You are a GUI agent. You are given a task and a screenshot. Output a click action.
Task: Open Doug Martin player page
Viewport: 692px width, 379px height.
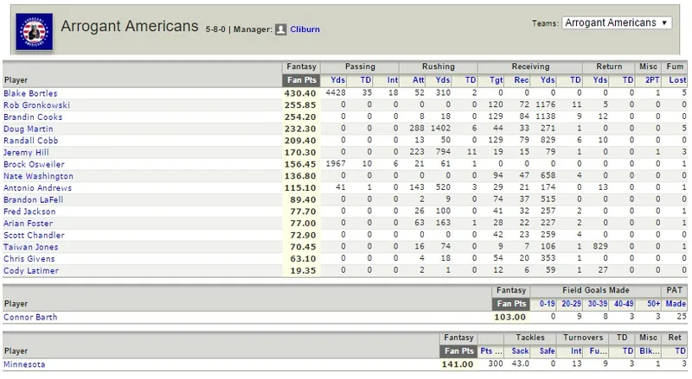(x=29, y=129)
